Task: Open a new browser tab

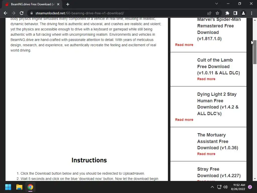Action: [68, 4]
